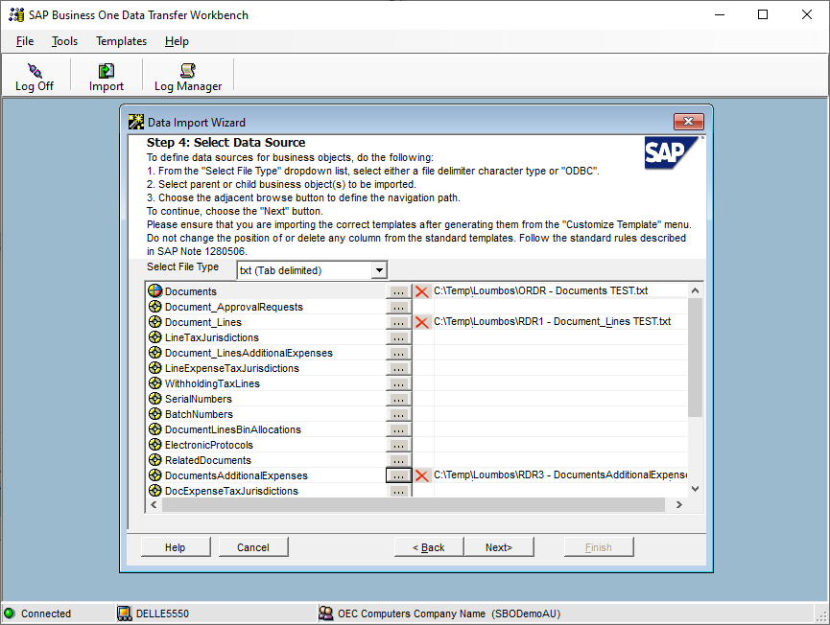The image size is (830, 625).
Task: Click the RDR1 - Document_Lines TEST.txt path
Action: (x=552, y=321)
